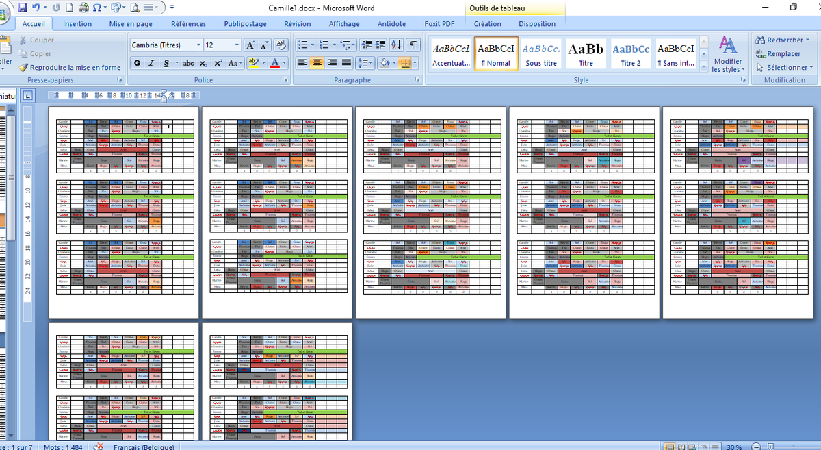Undo the last action
The image size is (821, 450).
point(36,8)
